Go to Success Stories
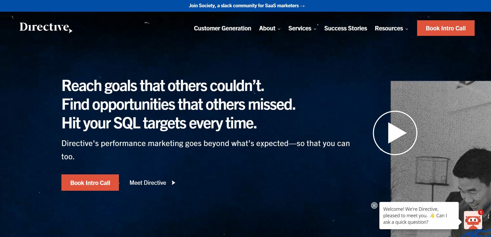 click(x=346, y=28)
